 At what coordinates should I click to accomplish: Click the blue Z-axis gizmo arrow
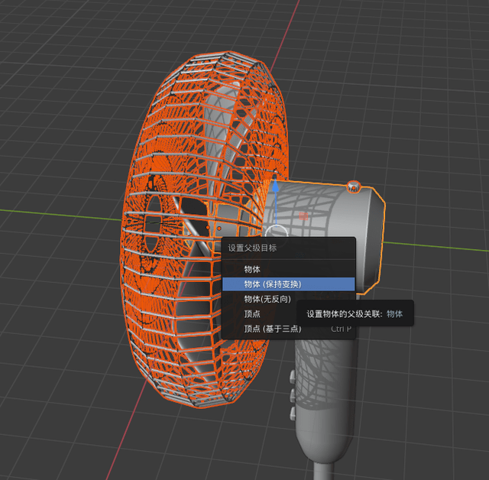[x=274, y=187]
